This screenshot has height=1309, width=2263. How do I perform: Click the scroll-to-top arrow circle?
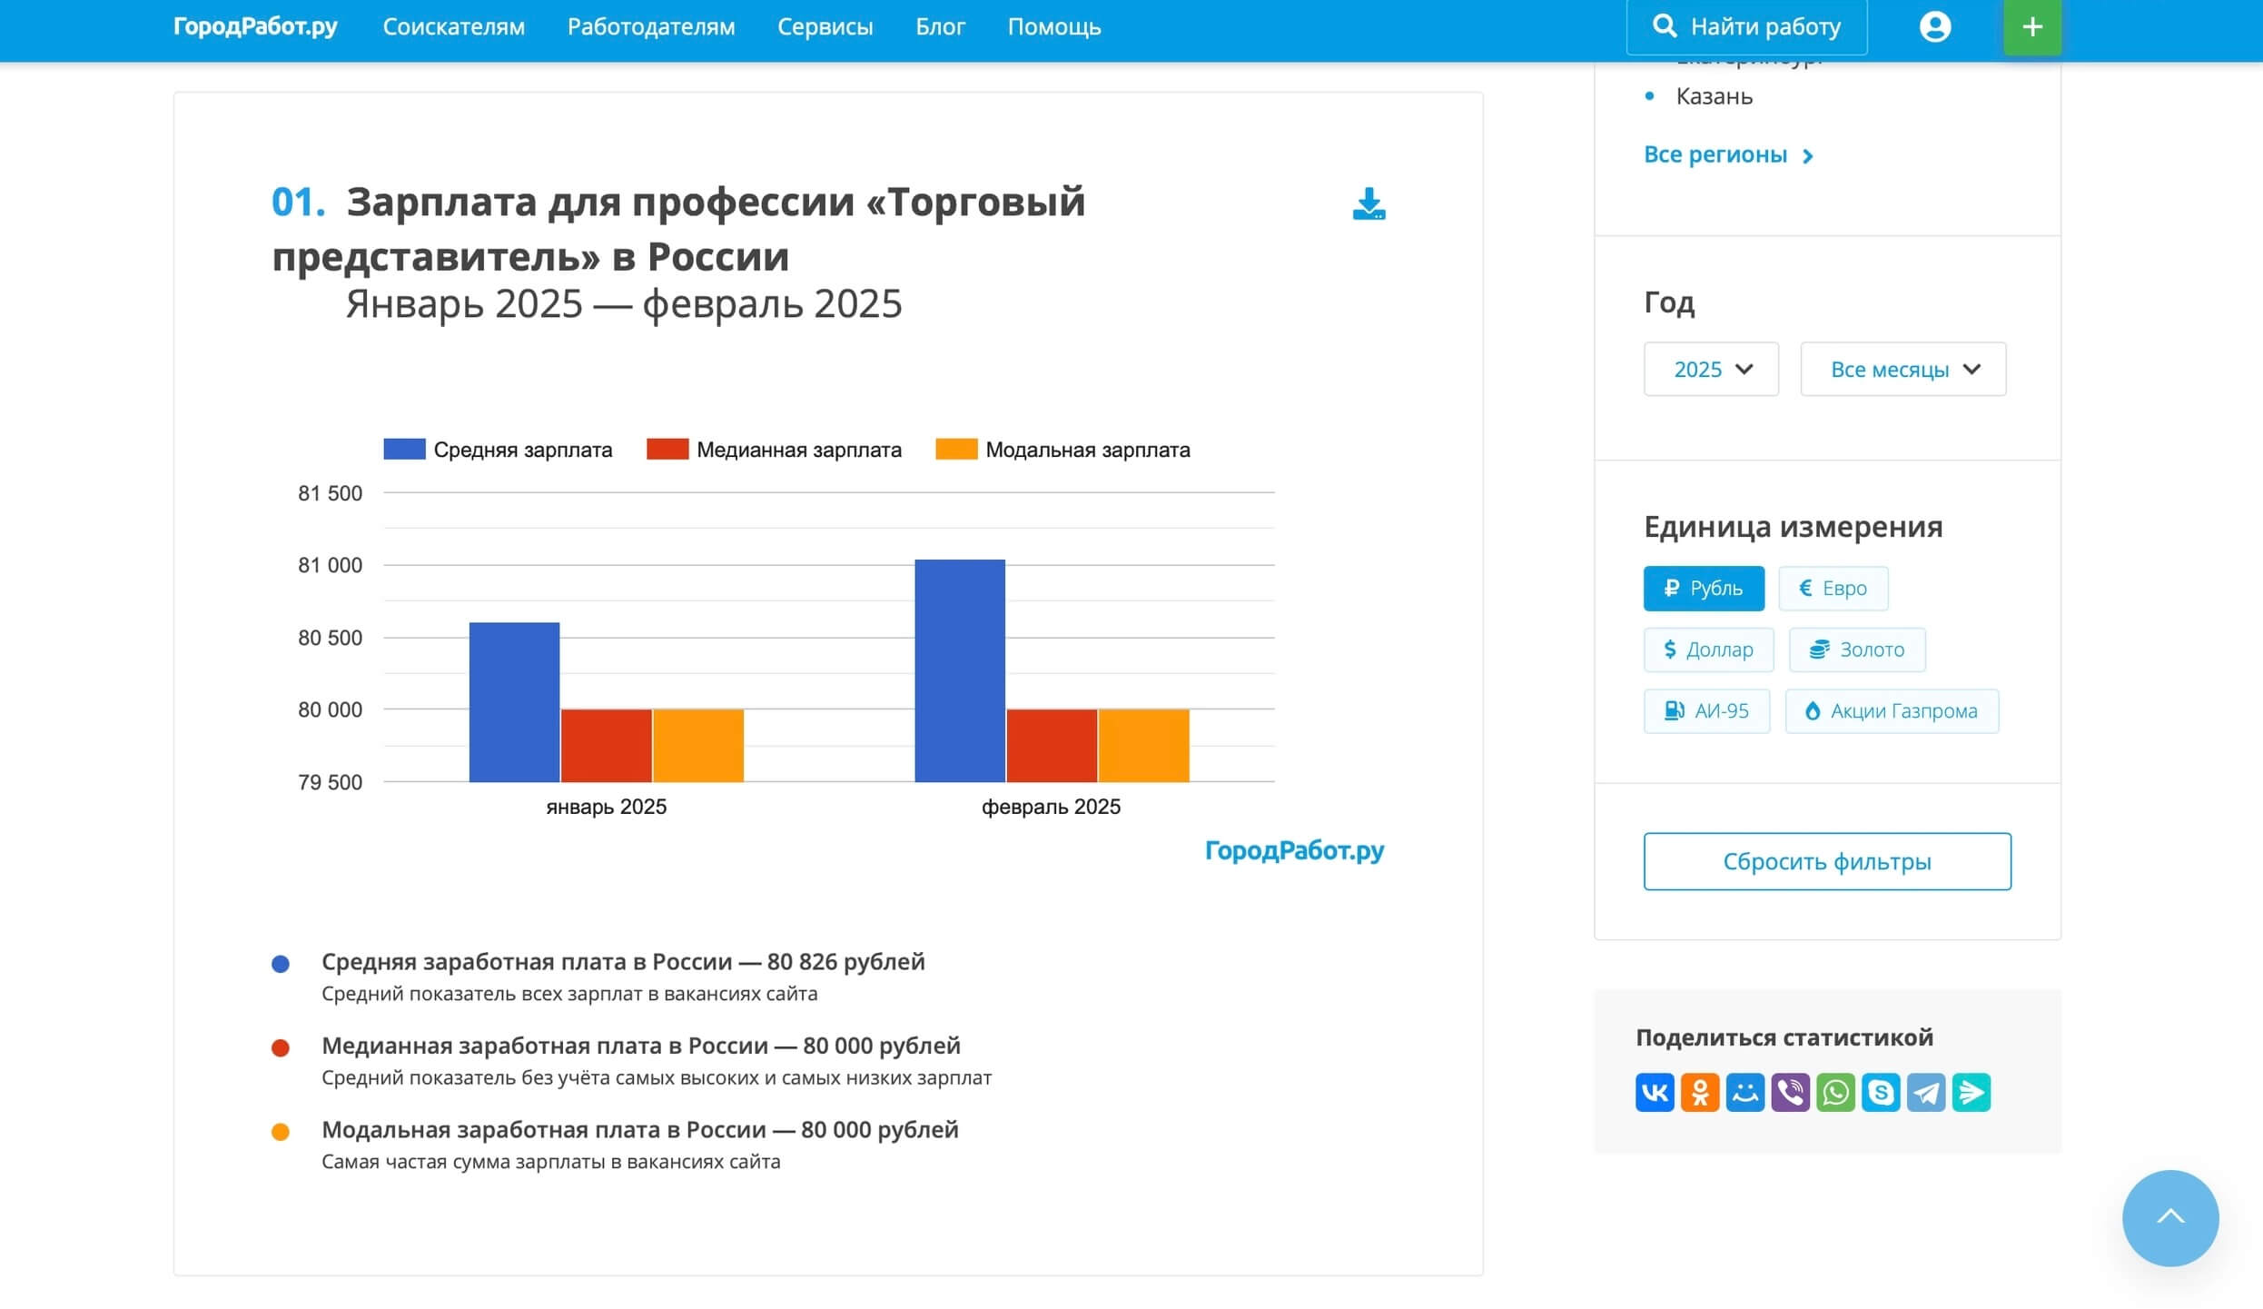2170,1217
